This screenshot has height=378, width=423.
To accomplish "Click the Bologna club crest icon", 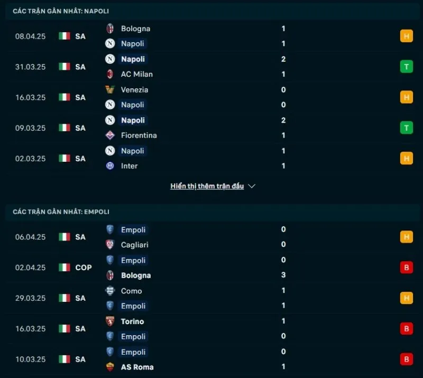I will tap(110, 29).
